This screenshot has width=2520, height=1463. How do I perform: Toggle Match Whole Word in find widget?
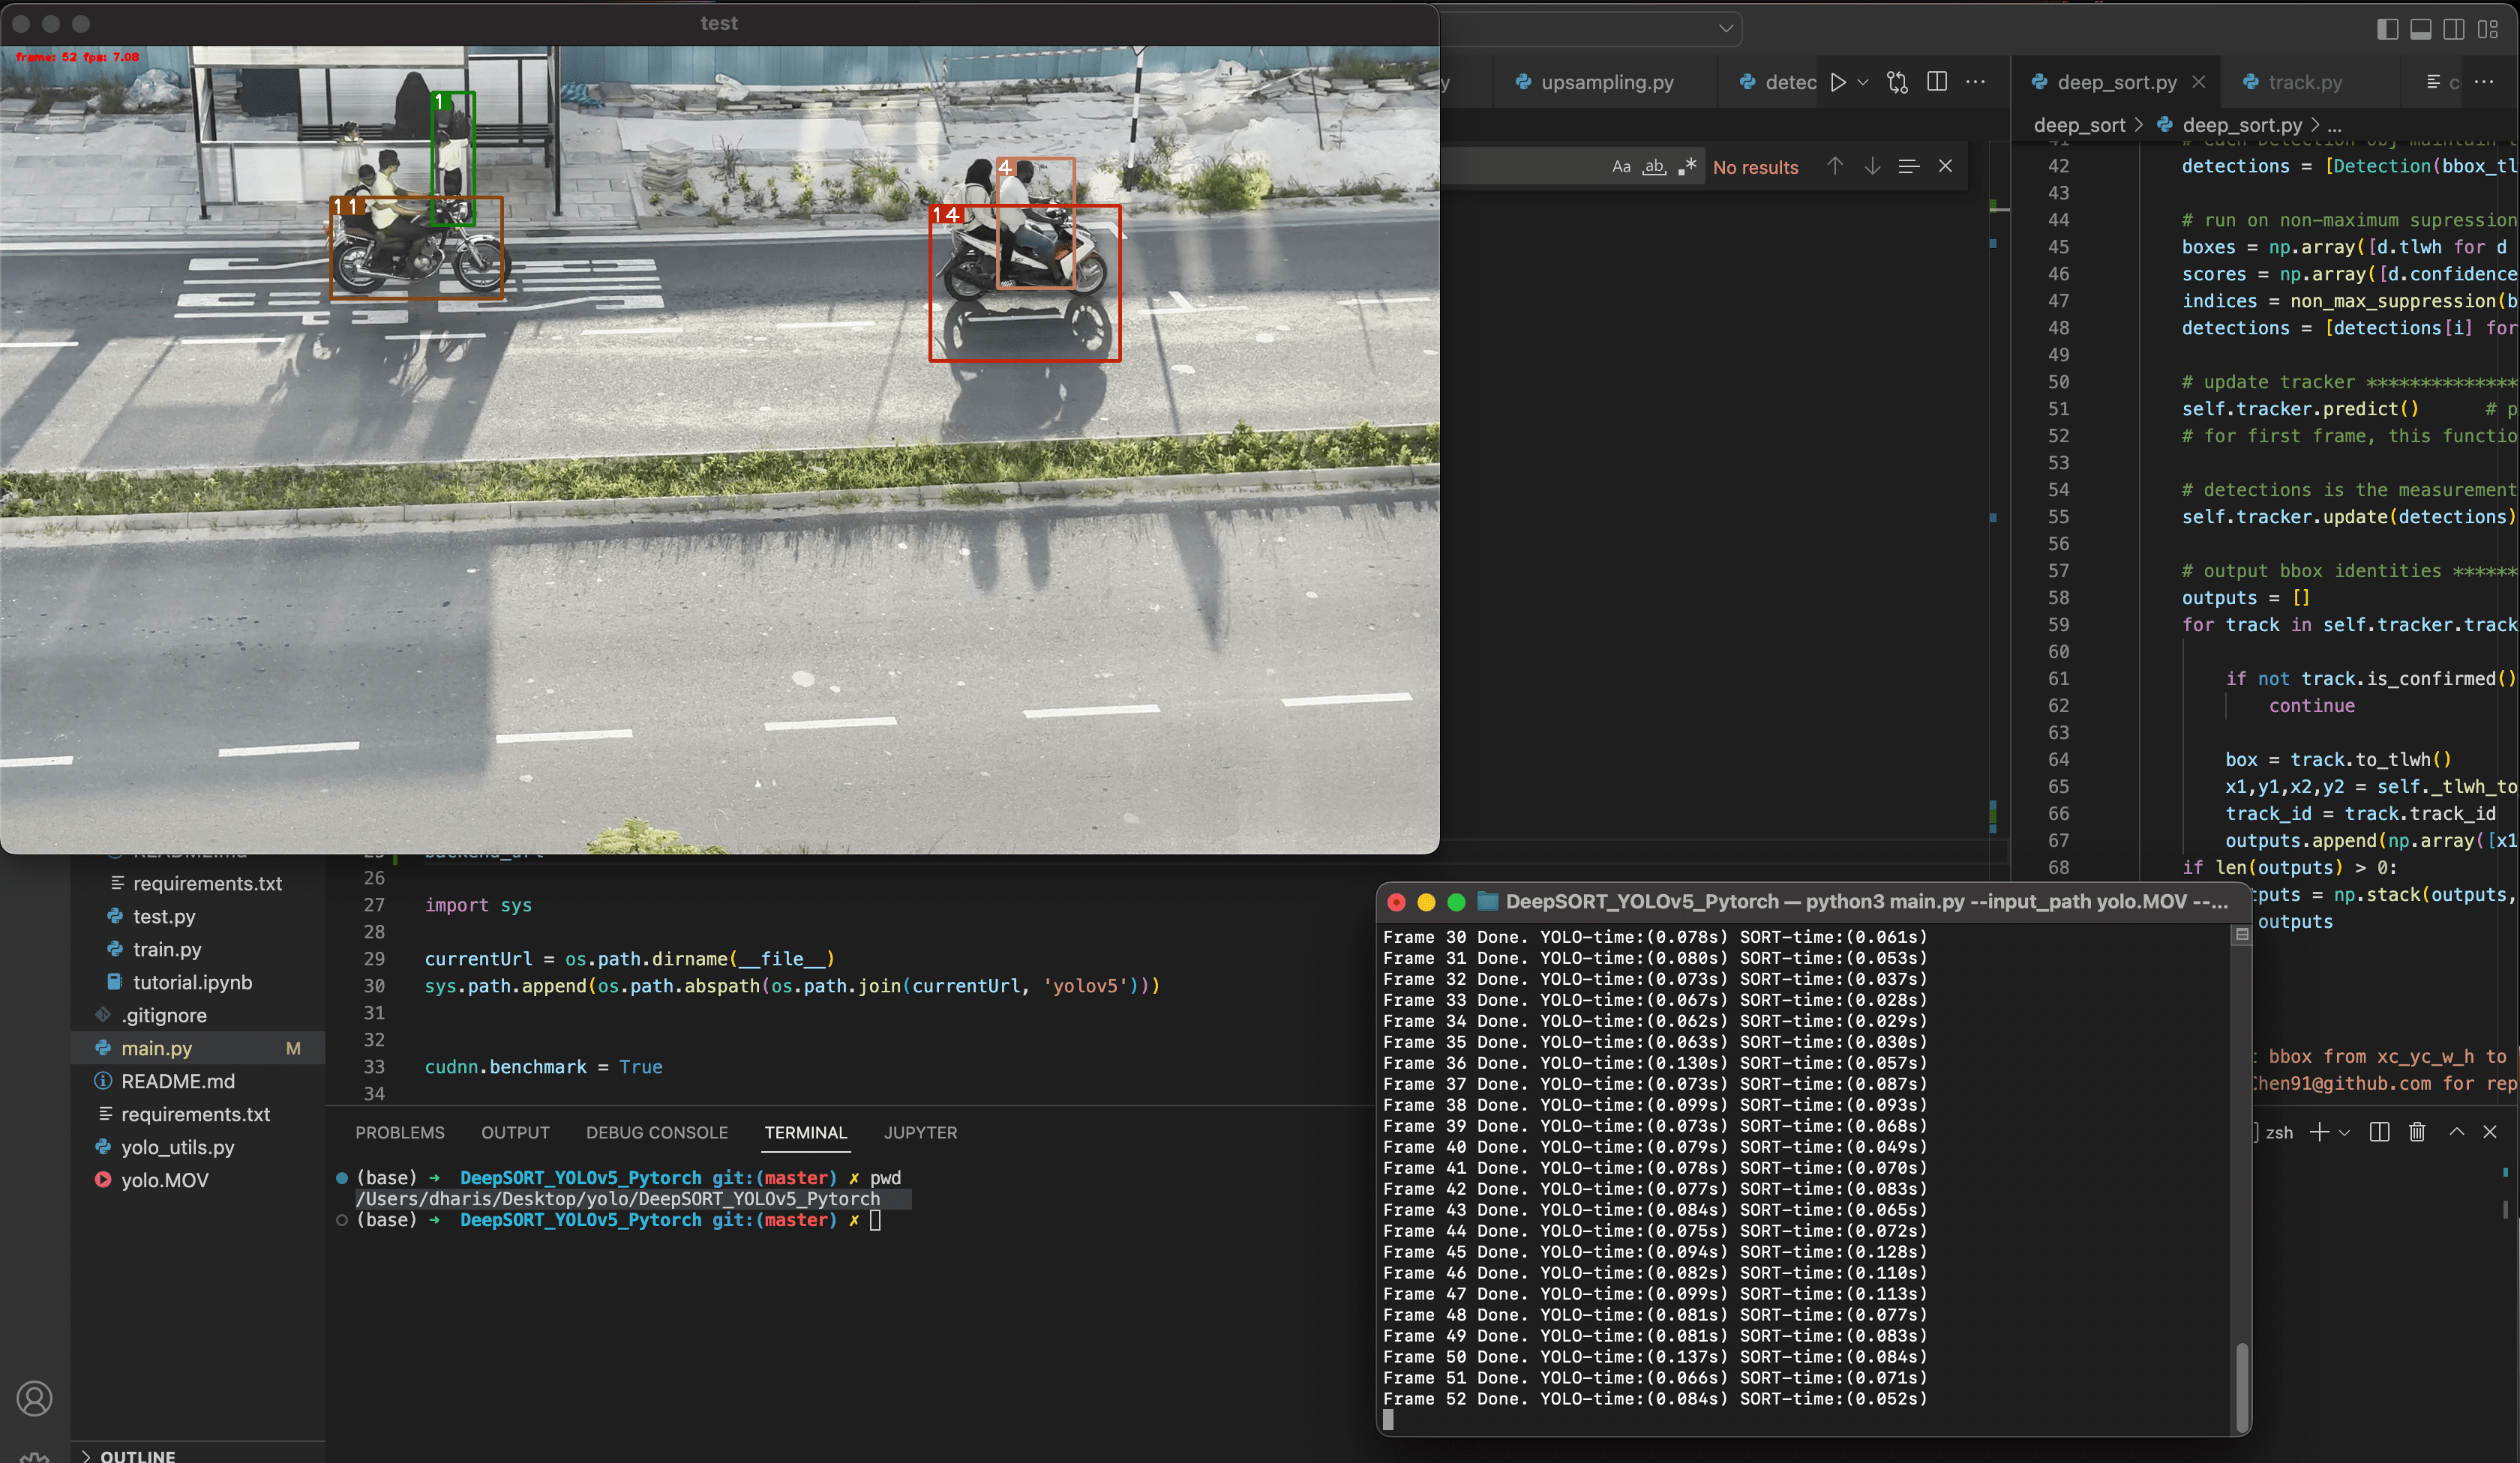(1654, 167)
